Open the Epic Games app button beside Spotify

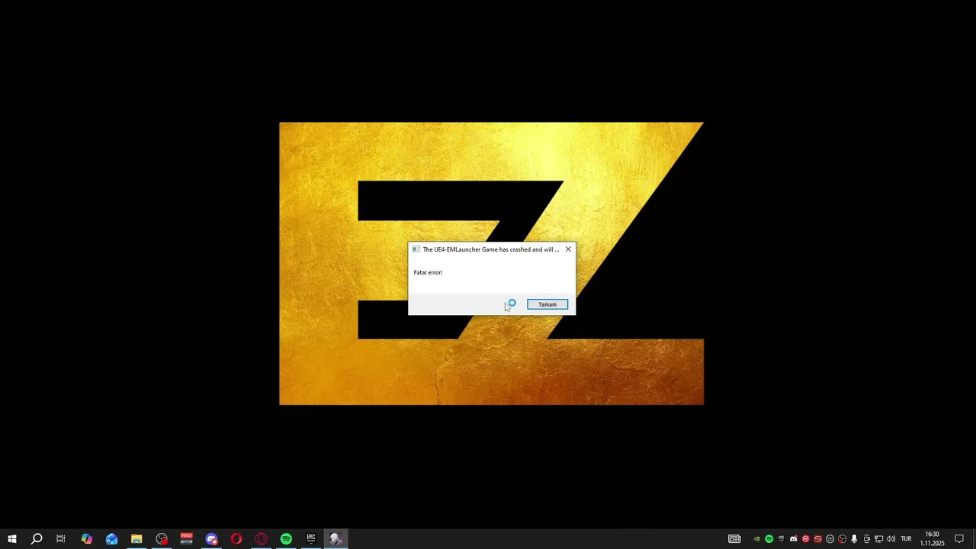coord(311,539)
